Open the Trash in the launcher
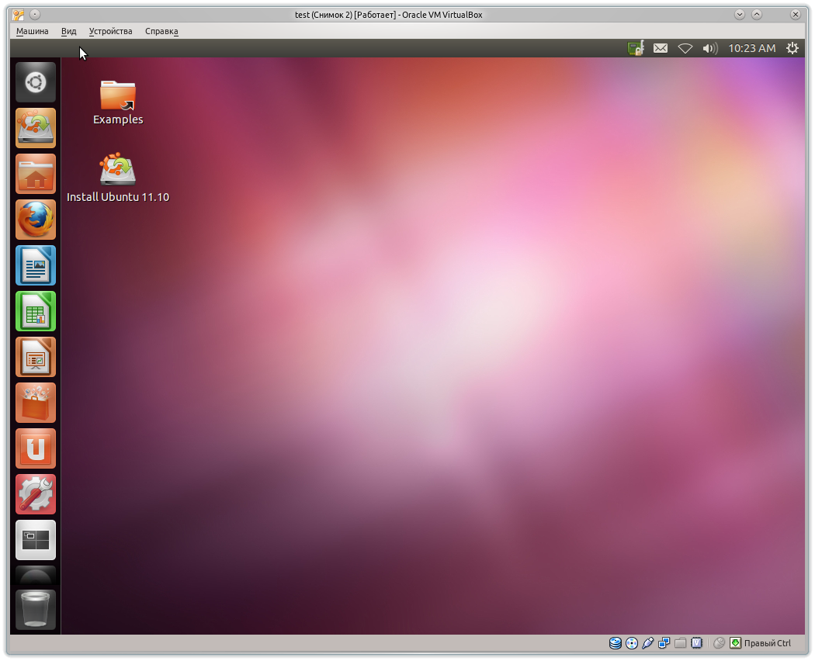815x661 pixels. (x=36, y=609)
